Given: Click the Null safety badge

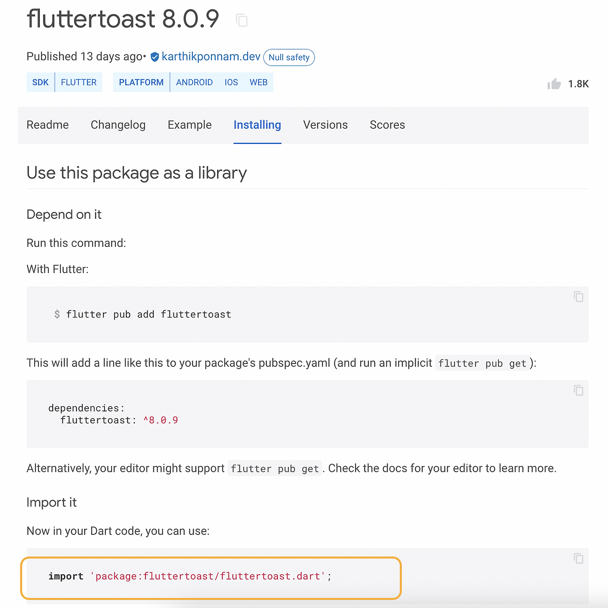Looking at the screenshot, I should 289,57.
